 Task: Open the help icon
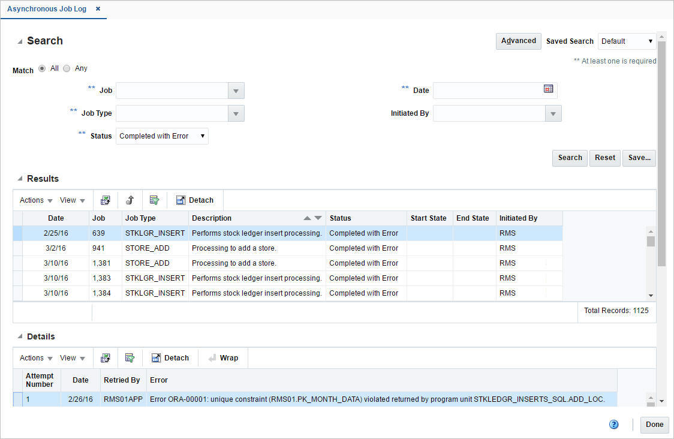[x=613, y=424]
